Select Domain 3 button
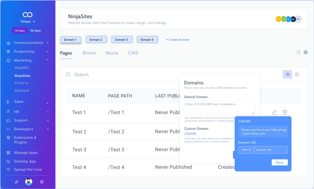The height and width of the screenshot is (189, 314). coord(122,40)
